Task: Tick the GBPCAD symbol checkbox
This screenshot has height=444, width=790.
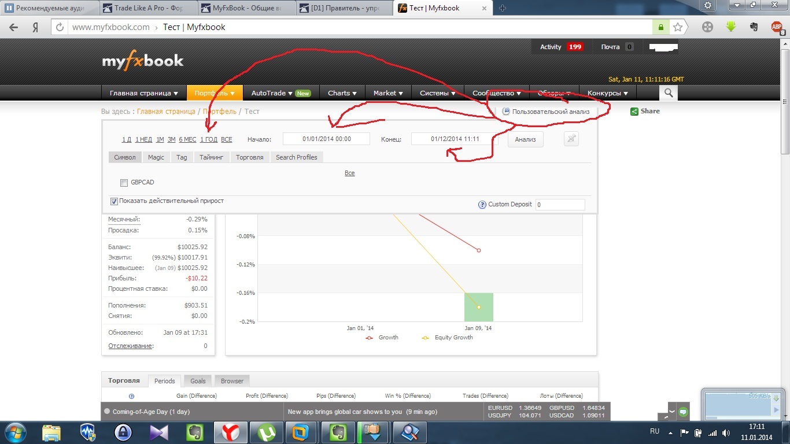Action: (x=124, y=183)
